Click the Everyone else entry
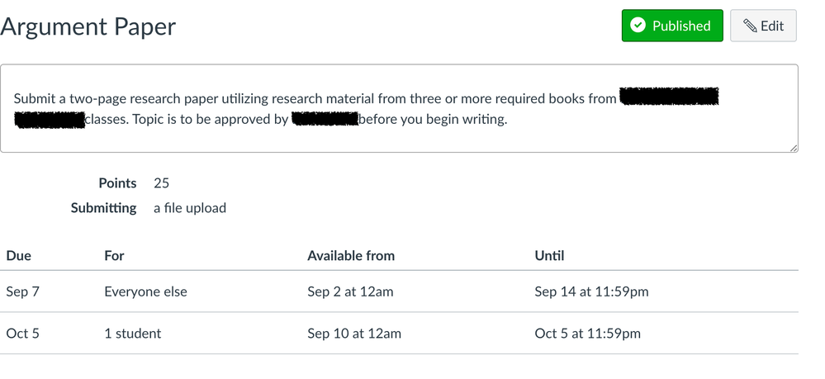This screenshot has width=825, height=379. pos(145,291)
